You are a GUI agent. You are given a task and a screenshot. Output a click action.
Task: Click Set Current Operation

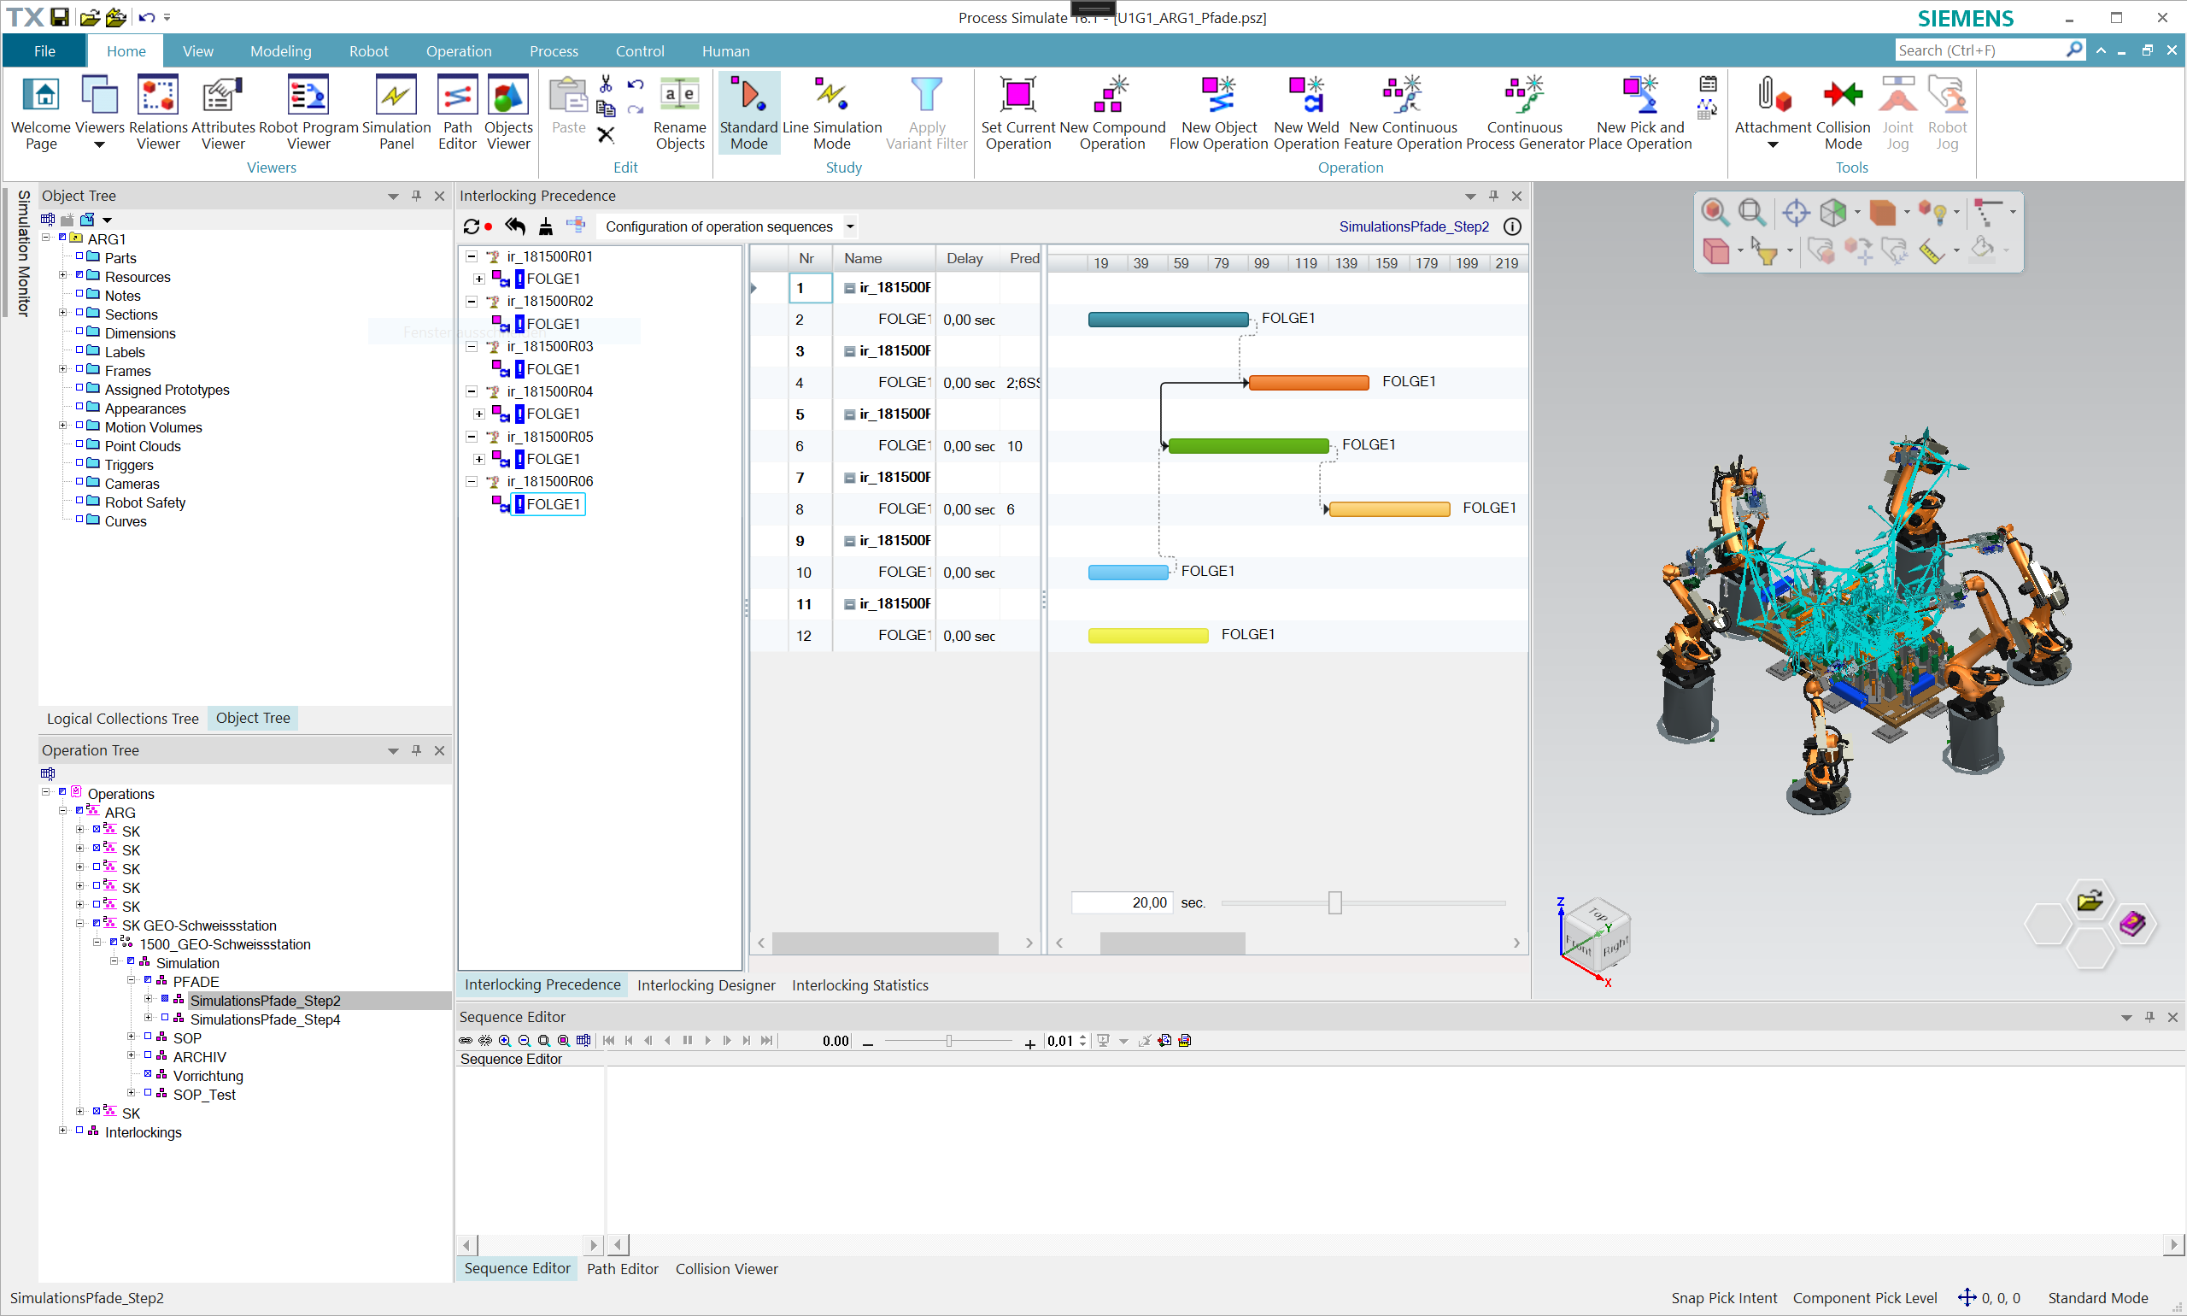click(1017, 113)
